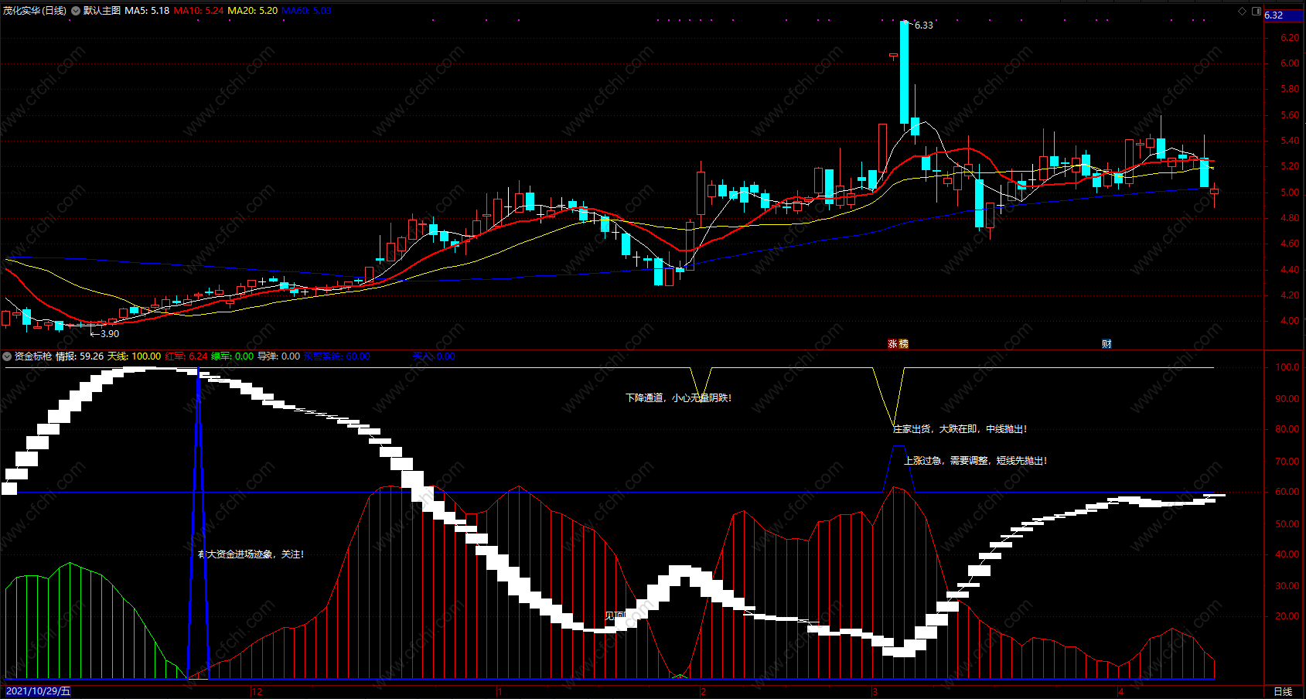Click the 财 marker under the chart
1306x699 pixels.
click(x=1107, y=344)
